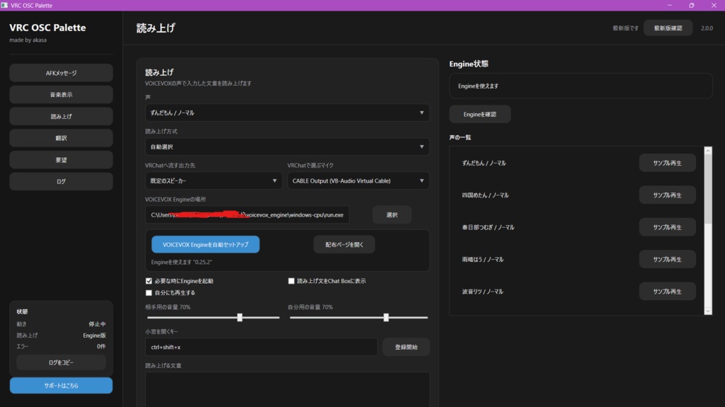
Task: Click the 小窓を開くキー hotkey field
Action: coord(261,347)
